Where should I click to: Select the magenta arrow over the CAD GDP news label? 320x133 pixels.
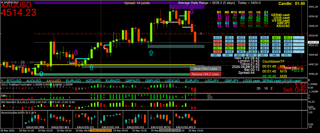tap(23, 63)
